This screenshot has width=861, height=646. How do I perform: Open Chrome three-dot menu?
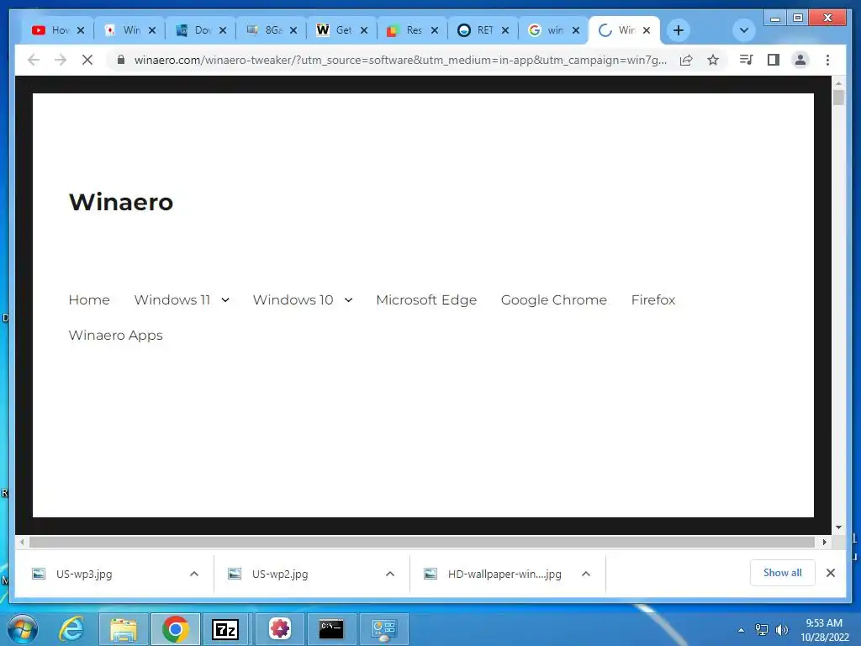(x=827, y=60)
